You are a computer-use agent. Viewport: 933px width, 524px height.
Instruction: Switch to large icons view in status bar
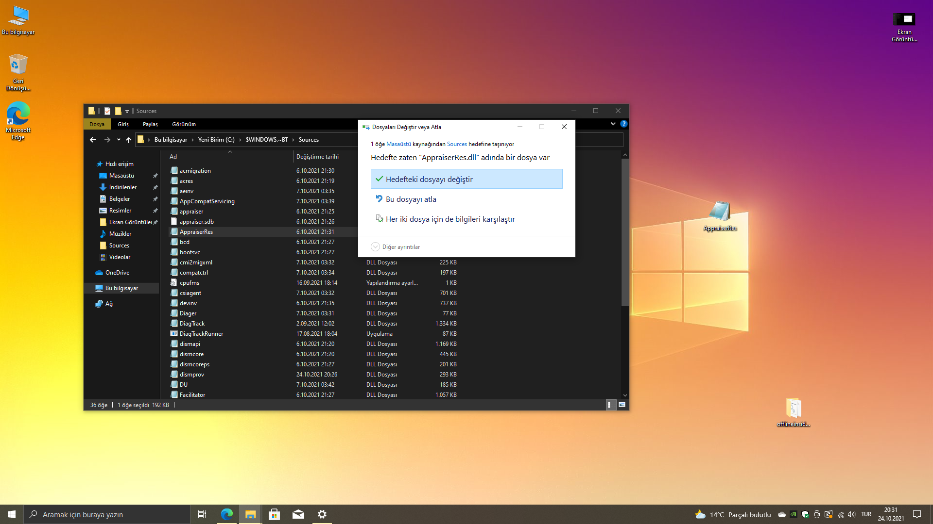622,405
